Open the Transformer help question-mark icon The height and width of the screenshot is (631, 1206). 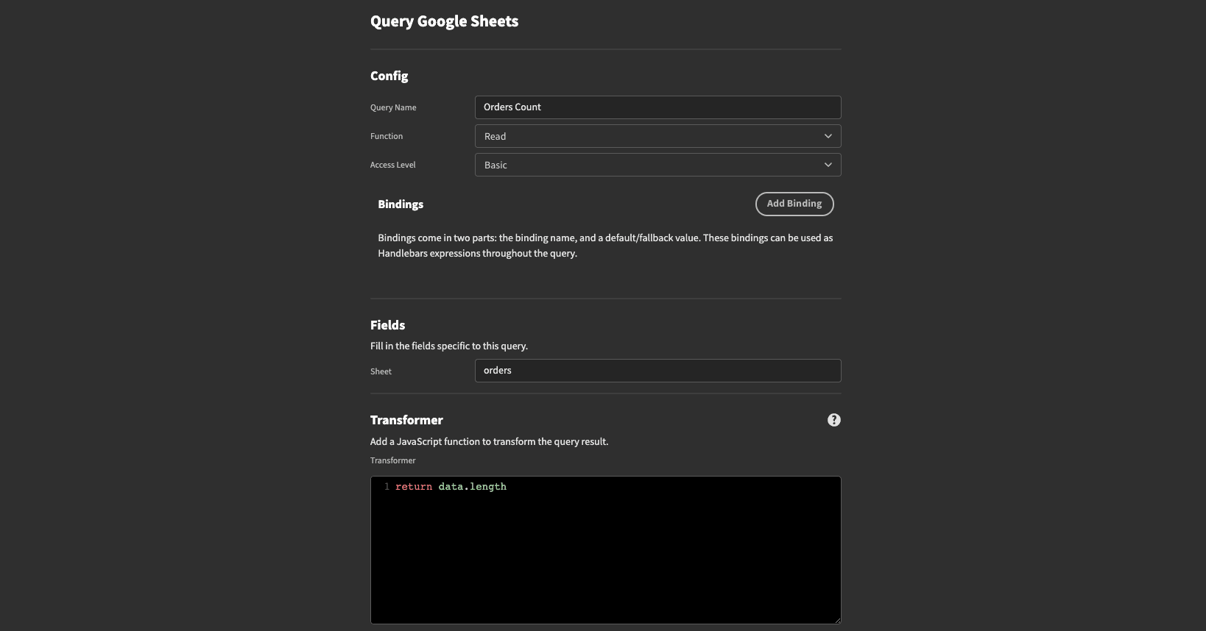click(833, 420)
